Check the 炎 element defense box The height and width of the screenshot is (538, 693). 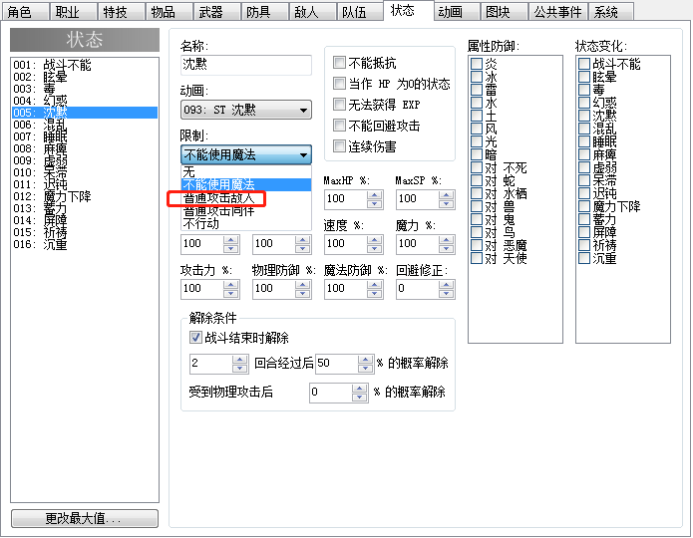(x=477, y=64)
